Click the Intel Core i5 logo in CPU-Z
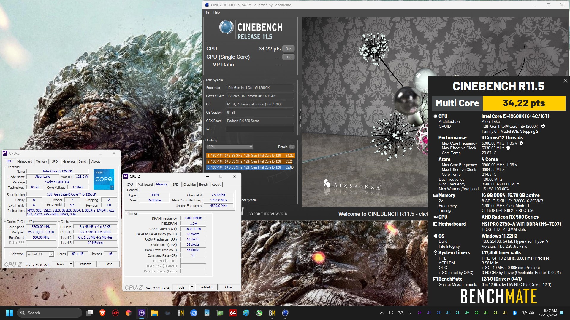 [x=104, y=179]
